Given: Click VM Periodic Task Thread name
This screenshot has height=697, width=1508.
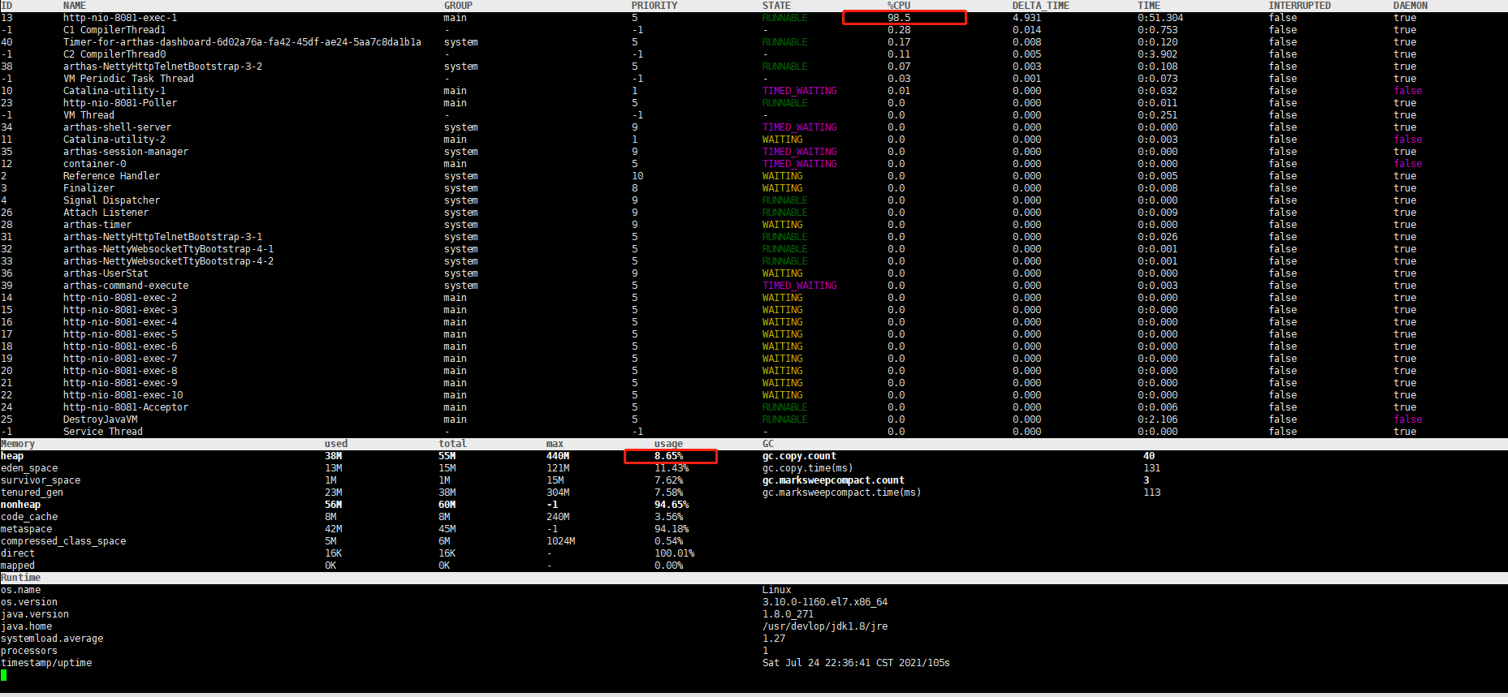Looking at the screenshot, I should pyautogui.click(x=128, y=79).
